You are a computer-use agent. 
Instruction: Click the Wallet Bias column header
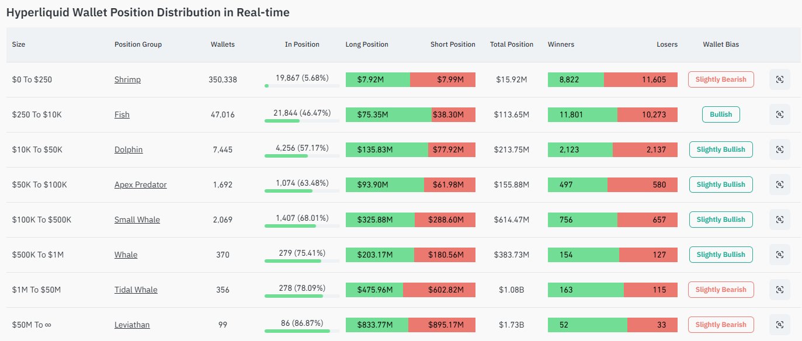pyautogui.click(x=721, y=44)
